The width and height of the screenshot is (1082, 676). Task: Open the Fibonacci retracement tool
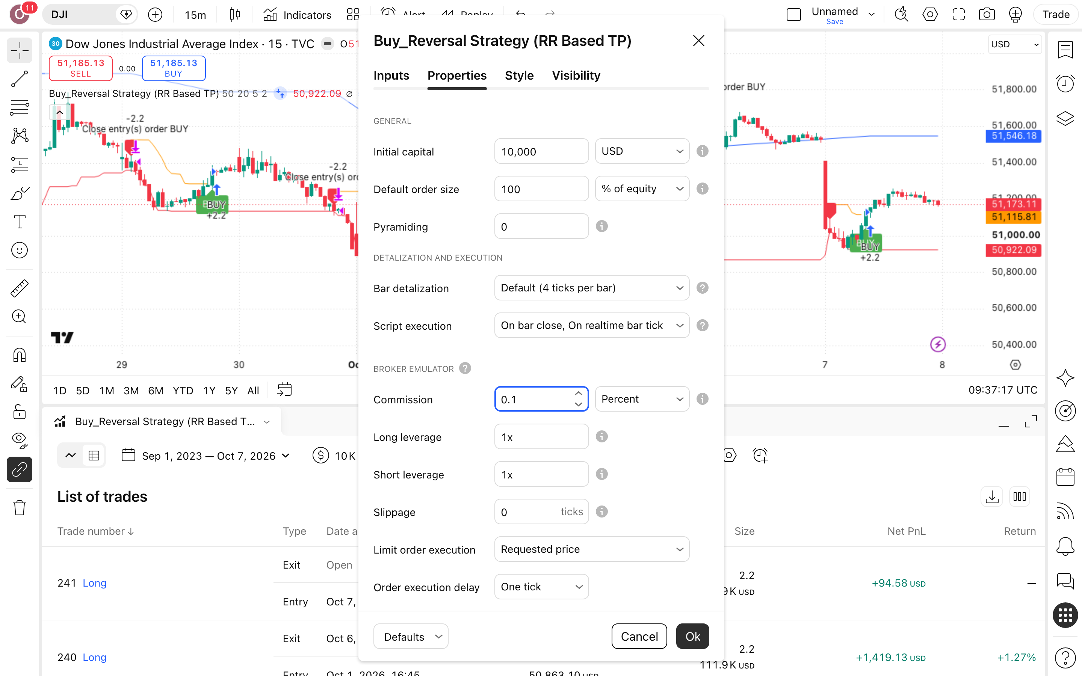pos(19,107)
